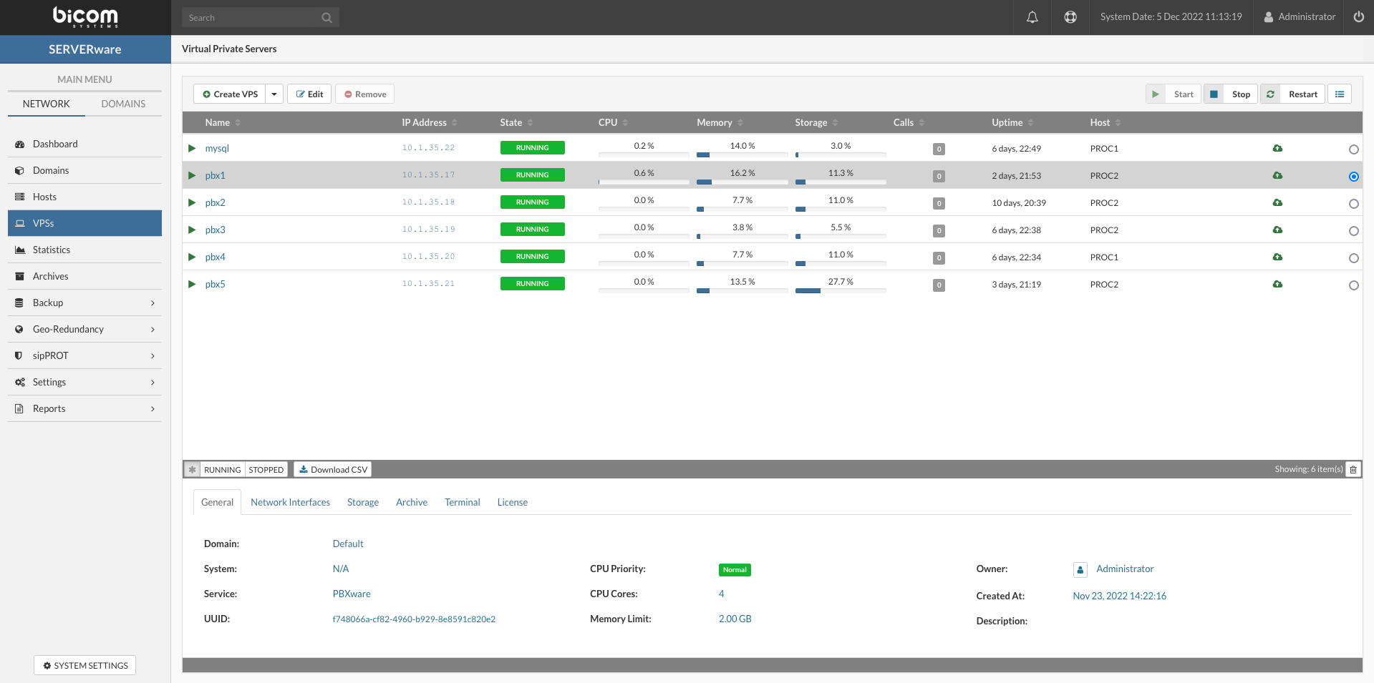Switch to the Network Interfaces tab

click(290, 503)
